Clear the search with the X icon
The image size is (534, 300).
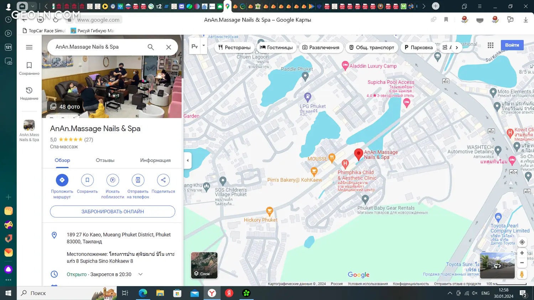point(169,47)
